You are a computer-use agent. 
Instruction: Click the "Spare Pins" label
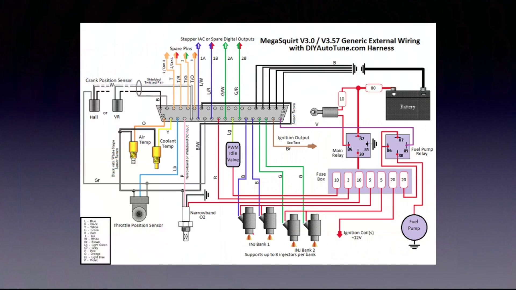(x=181, y=49)
